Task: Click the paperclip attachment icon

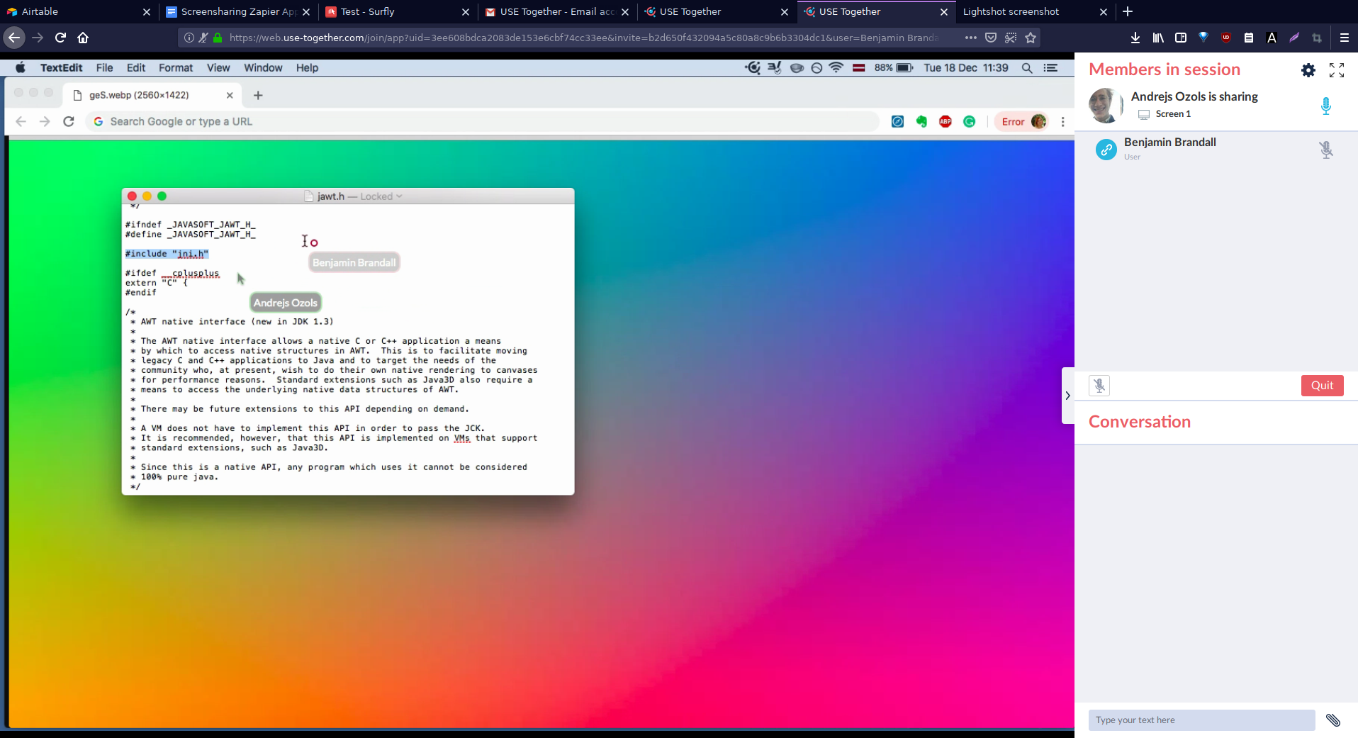Action: click(x=1333, y=720)
